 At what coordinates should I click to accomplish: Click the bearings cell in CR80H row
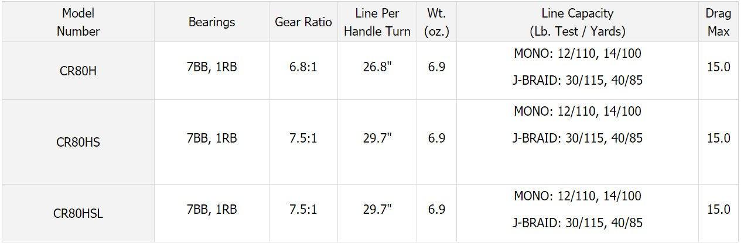tap(211, 67)
